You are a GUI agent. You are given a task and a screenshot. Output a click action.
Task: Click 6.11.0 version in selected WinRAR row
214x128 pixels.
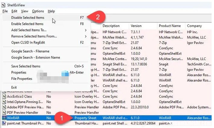(135, 118)
